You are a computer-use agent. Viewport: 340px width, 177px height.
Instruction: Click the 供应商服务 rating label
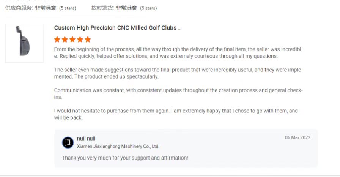pyautogui.click(x=19, y=8)
